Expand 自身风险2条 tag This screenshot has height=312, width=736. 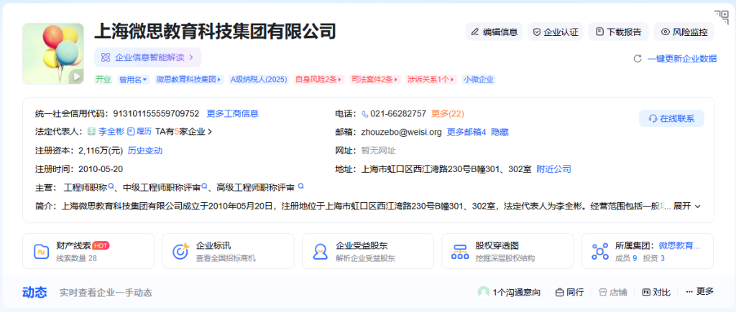(319, 79)
